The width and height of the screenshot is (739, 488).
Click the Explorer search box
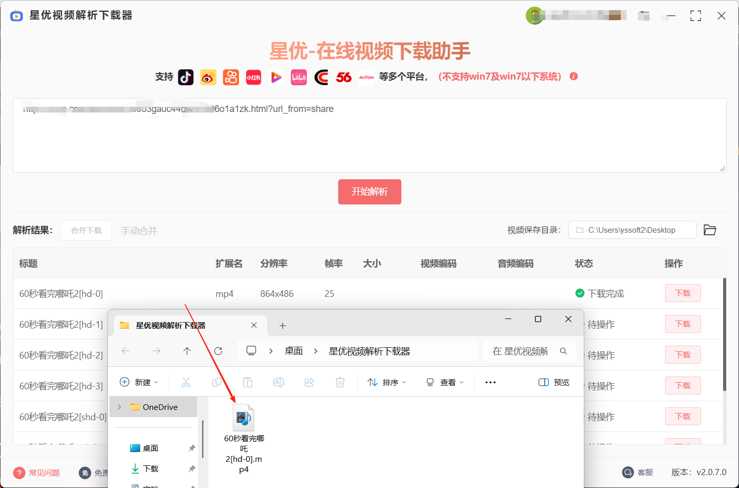pos(529,351)
